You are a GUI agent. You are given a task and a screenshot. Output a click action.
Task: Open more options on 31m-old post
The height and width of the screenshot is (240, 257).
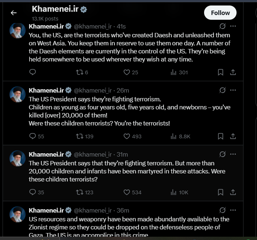click(x=233, y=154)
